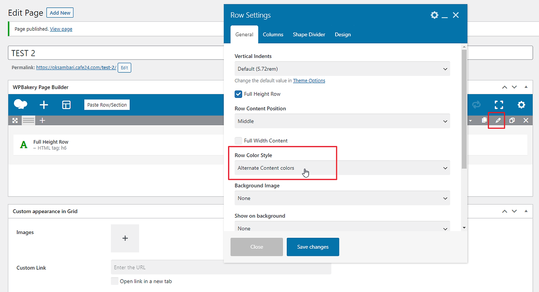
Task: Click scrollbar down arrow in Row Settings
Action: 464,228
